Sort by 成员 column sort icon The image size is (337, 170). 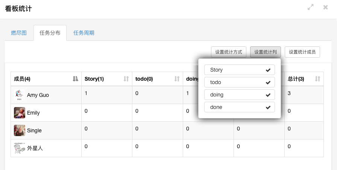point(75,79)
